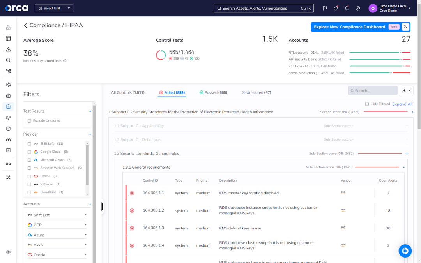Image resolution: width=421 pixels, height=263 pixels.
Task: Click the controls Search field
Action: [x=373, y=91]
